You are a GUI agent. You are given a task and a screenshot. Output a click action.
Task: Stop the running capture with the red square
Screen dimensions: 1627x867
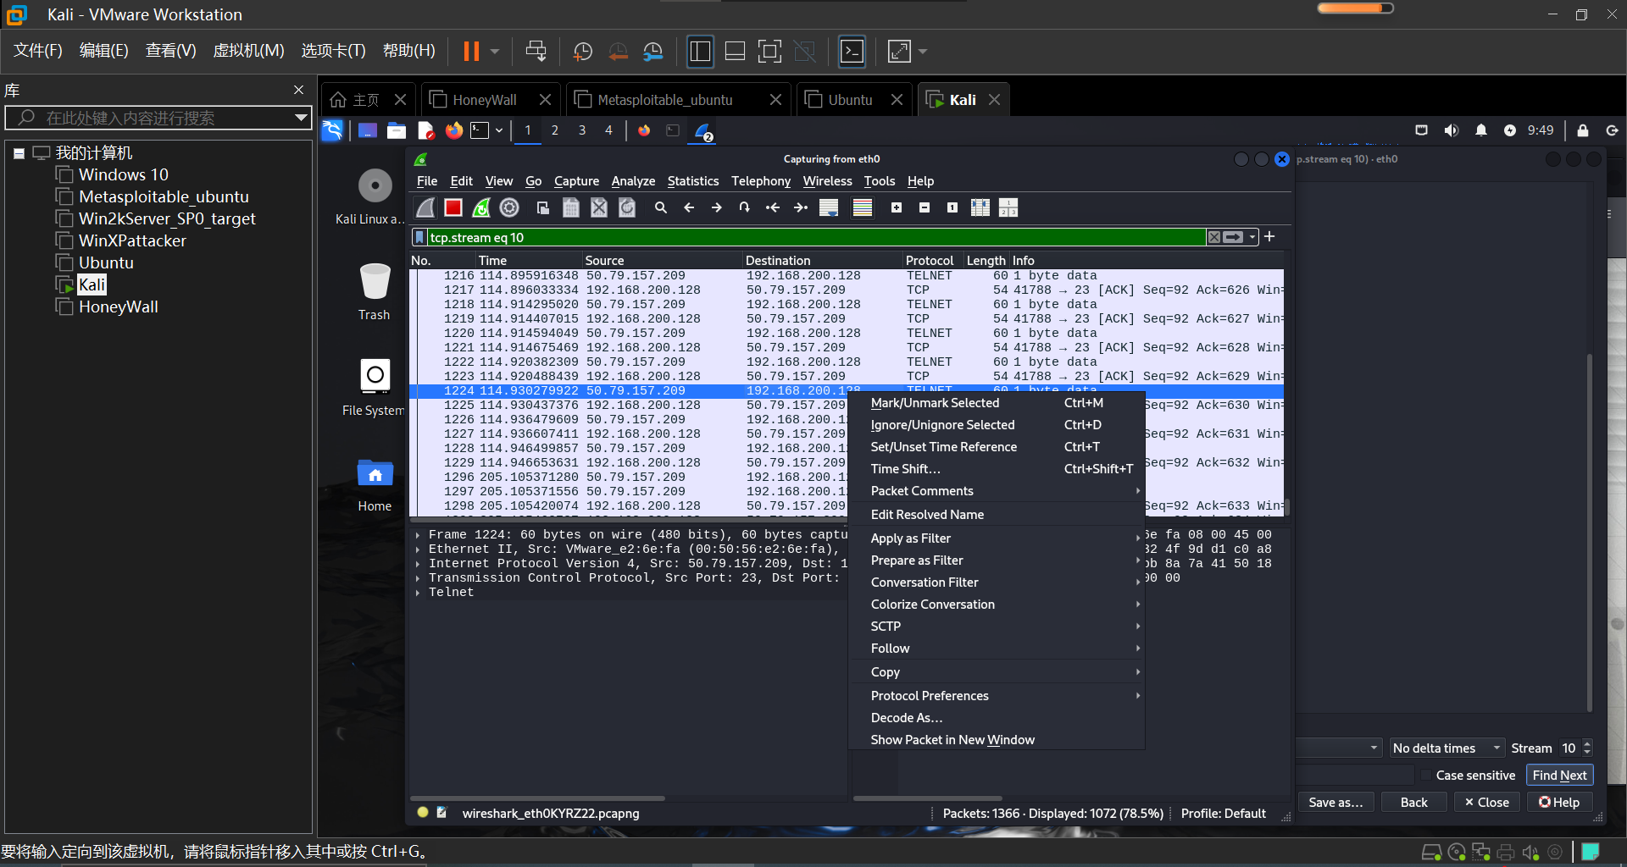pos(453,207)
